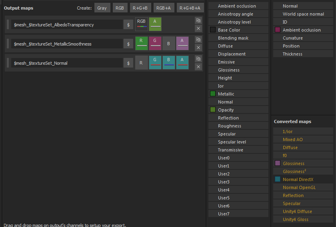Open $ token menu for Normal map

click(128, 63)
